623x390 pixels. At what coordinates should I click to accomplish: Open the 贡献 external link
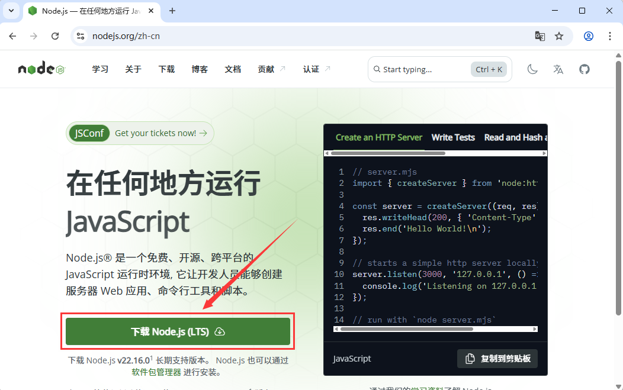(x=271, y=69)
